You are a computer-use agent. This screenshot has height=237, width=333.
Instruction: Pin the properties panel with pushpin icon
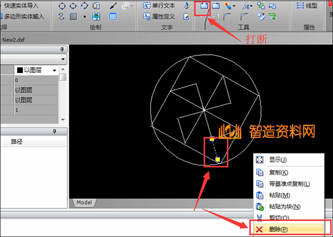[x=62, y=49]
